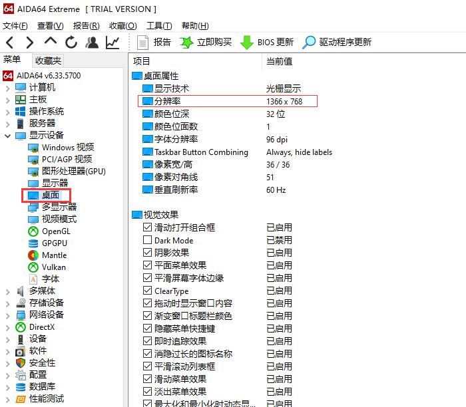
Task: Toggle the 平面菜单效果 checkbox
Action: point(147,265)
